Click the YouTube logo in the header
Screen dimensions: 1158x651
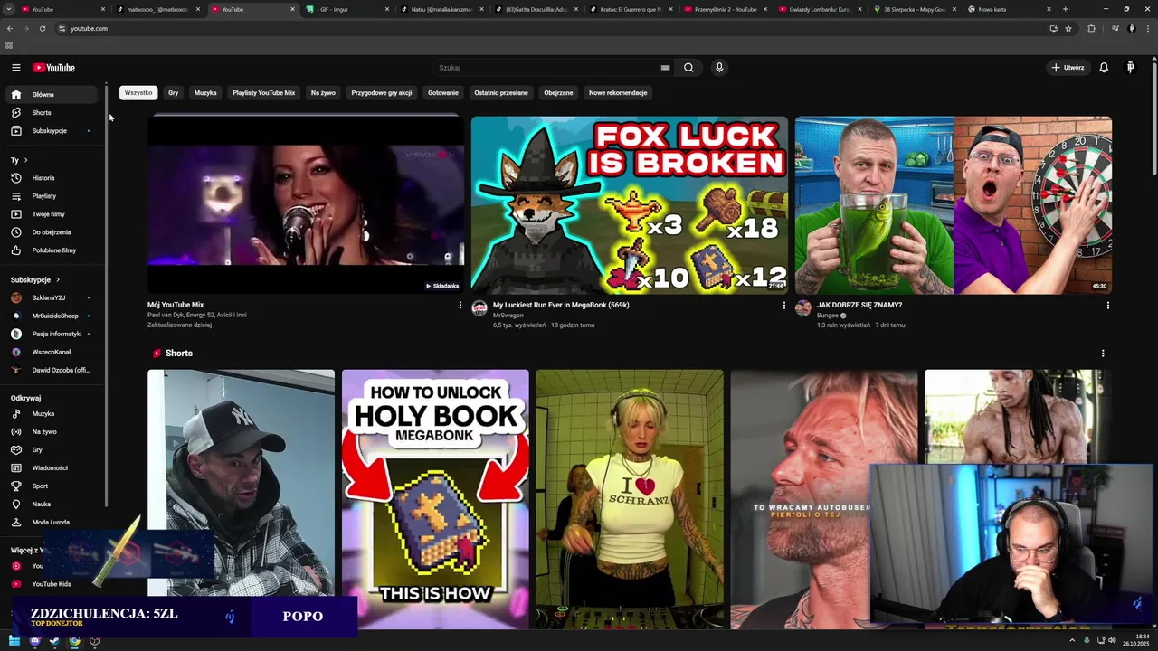54,68
